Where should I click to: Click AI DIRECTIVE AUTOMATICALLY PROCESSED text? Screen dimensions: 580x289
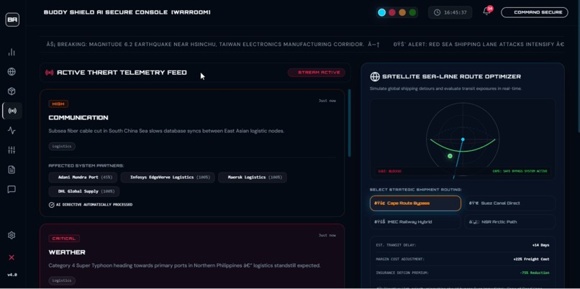coord(94,205)
